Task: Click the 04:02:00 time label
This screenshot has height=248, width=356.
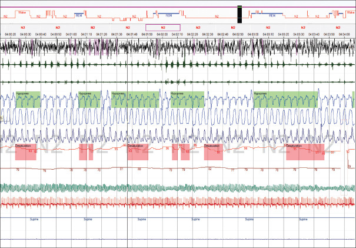Action: 162,34
